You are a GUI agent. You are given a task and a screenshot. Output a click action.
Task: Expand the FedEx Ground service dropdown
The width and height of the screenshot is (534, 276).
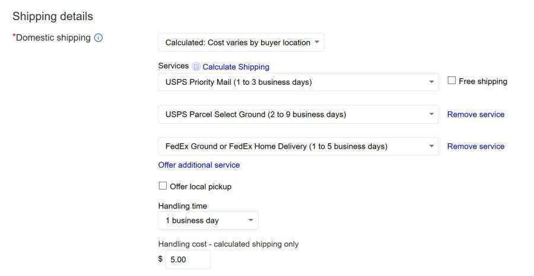click(298, 146)
